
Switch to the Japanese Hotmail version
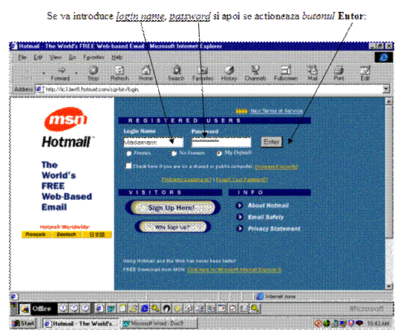tap(97, 235)
